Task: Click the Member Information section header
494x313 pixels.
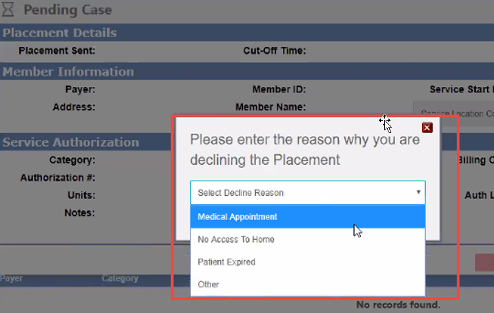Action: 68,72
